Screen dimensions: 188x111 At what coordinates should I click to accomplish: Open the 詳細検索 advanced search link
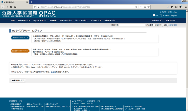(173, 25)
